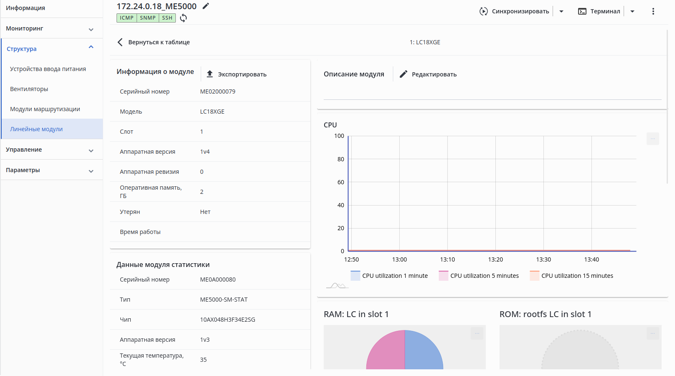Click the SNMP protocol status badge
Screen dimensions: 675x376
(148, 18)
